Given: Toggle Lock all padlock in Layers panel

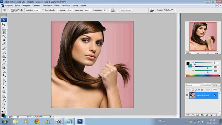Looking at the screenshot, I should click(x=202, y=90).
